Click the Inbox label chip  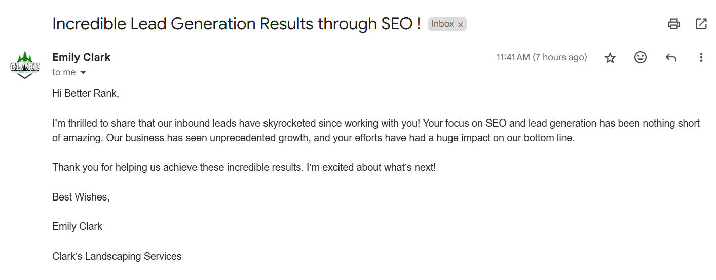(442, 24)
